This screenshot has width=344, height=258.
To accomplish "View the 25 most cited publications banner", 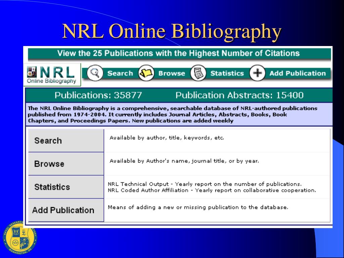I will (179, 54).
